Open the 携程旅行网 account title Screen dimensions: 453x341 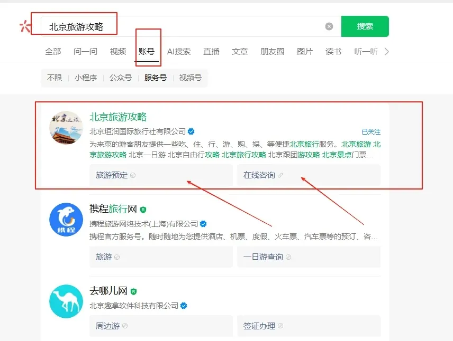click(x=113, y=209)
